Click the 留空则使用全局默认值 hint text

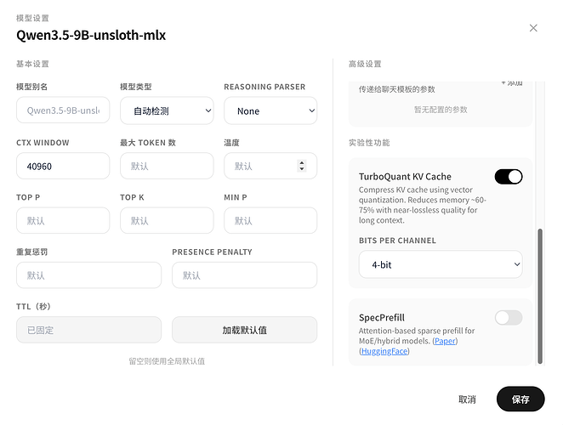click(x=167, y=361)
